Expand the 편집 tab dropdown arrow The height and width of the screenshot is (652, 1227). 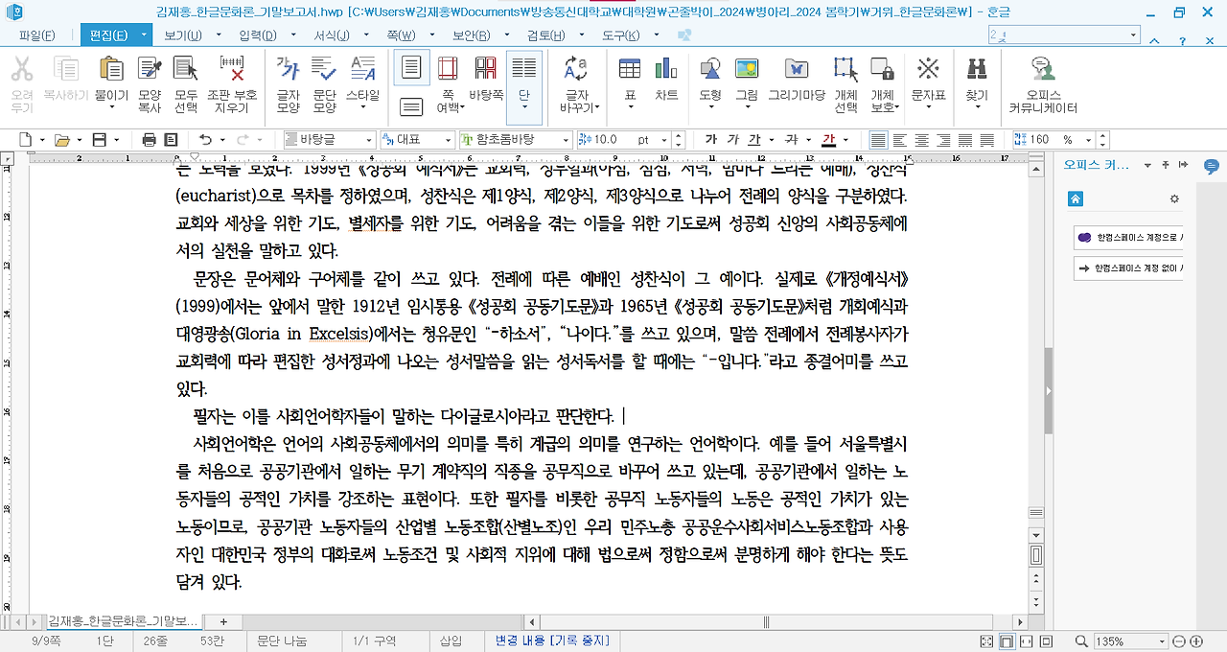tap(144, 35)
